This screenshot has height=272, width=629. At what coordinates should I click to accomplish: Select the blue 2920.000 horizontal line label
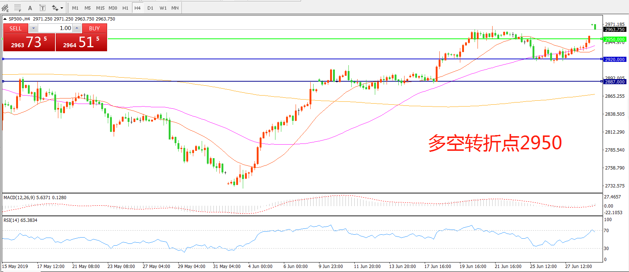point(614,59)
